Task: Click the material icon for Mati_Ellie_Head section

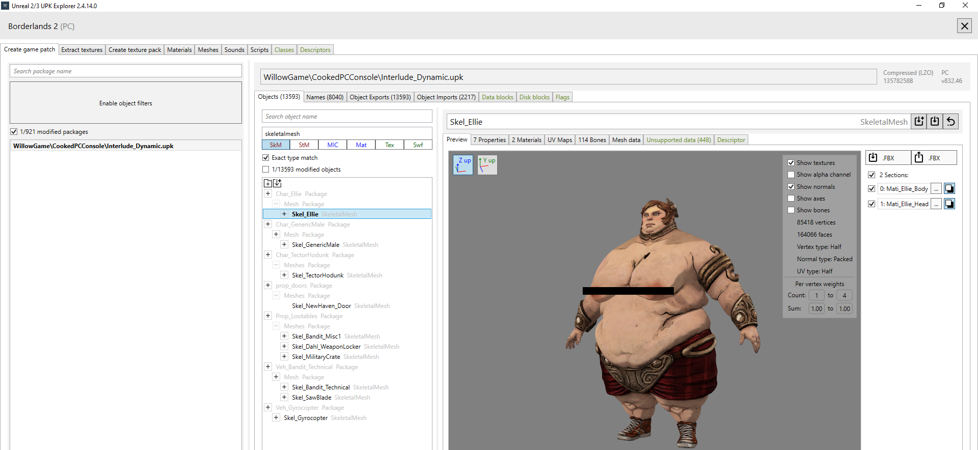Action: 949,204
